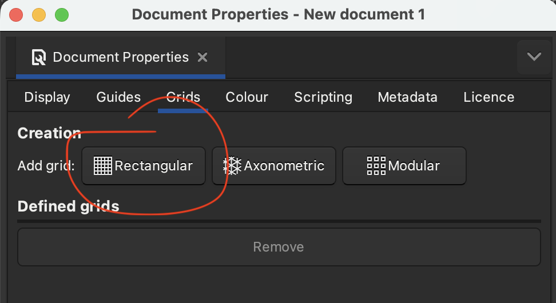Switch to the Display tab

click(x=47, y=97)
